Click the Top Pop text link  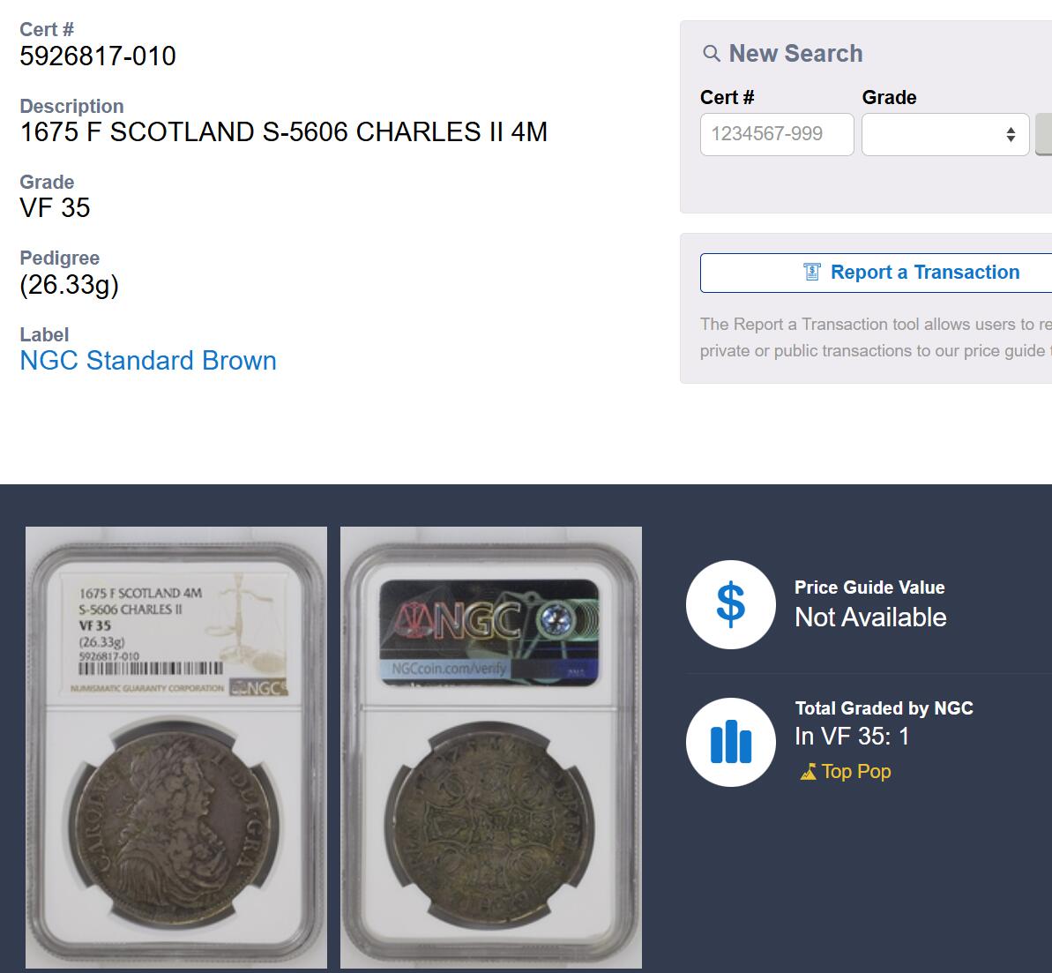[855, 772]
